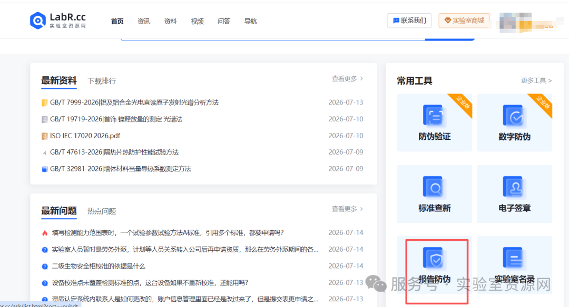Click 查看更多 in the 最新资料 panel
569x307 pixels.
[347, 78]
